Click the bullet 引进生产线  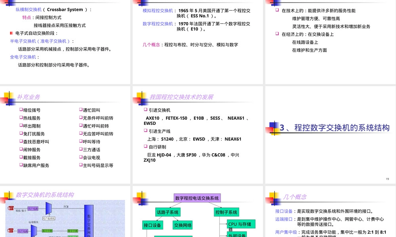[x=157, y=131]
